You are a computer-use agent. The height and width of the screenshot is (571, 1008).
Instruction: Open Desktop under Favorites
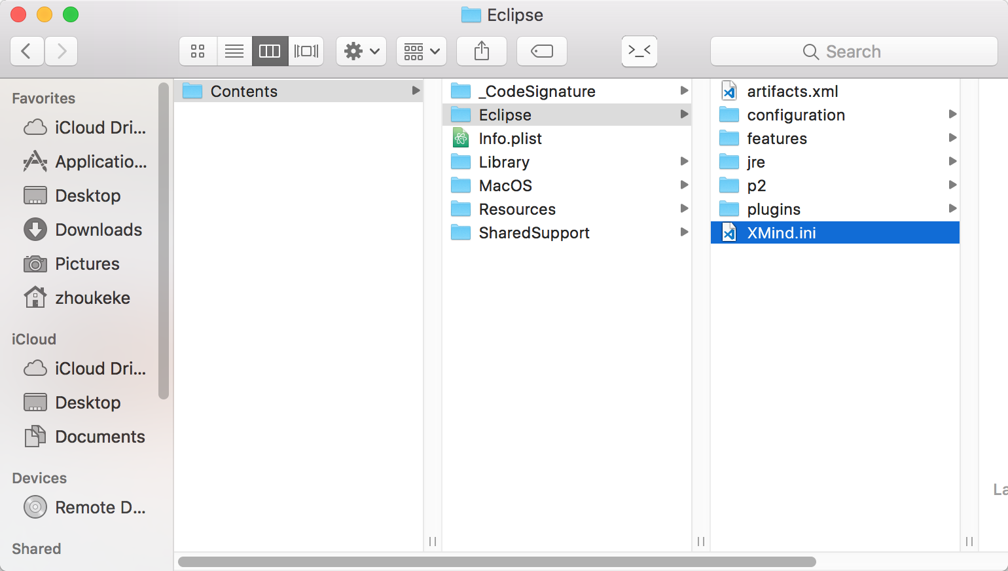coord(73,195)
